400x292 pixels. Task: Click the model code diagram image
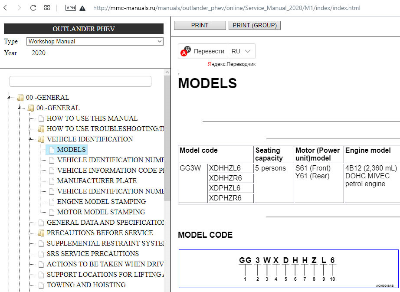[x=289, y=269]
